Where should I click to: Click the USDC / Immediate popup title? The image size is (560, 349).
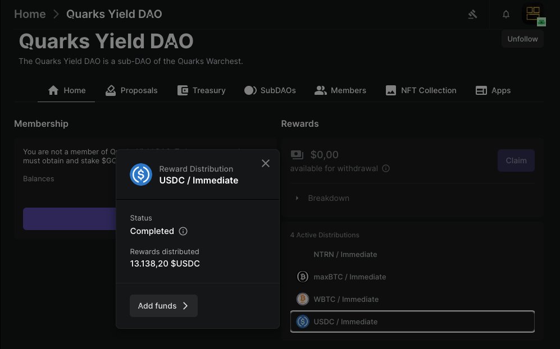coord(199,180)
